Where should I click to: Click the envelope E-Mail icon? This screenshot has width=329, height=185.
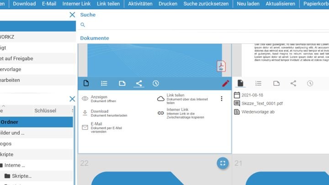click(x=85, y=127)
